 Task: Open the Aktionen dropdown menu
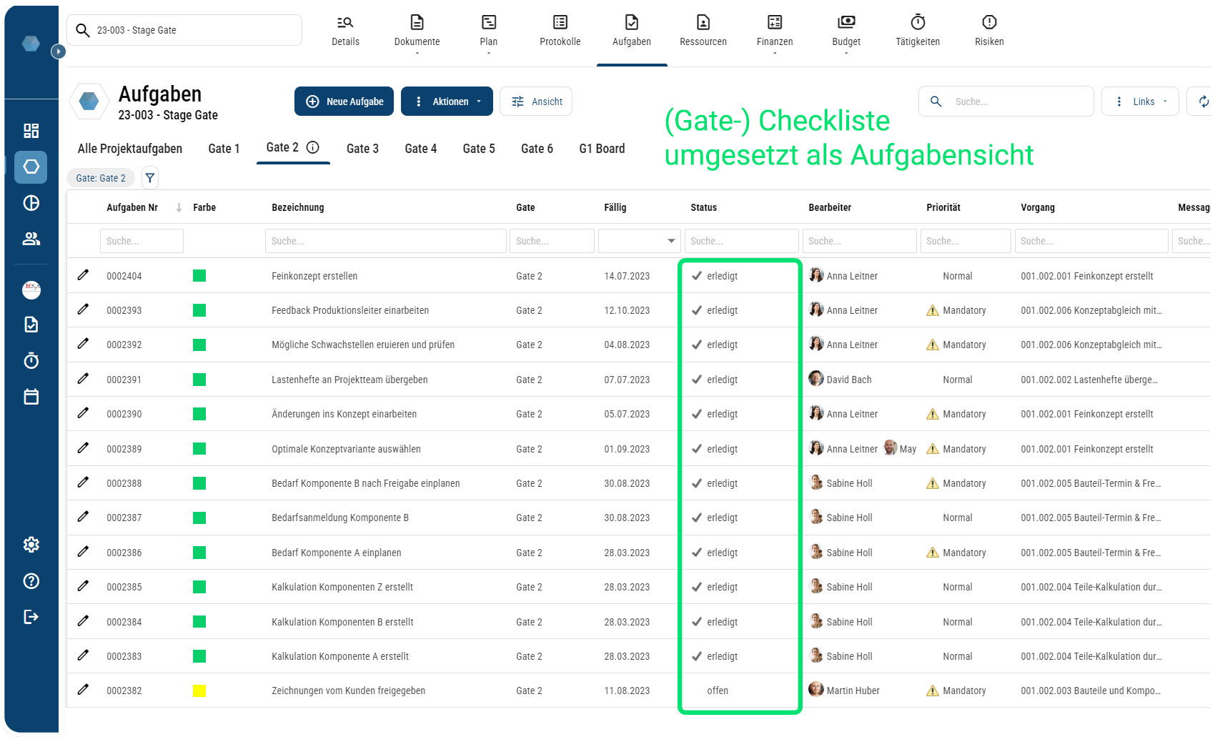(x=447, y=102)
